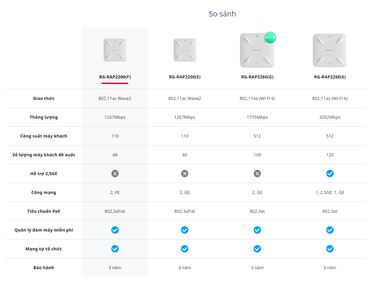The width and height of the screenshot is (375, 284).
Task: Click the free cloud management checkmark for RG-RAP2200(E)
Action: click(185, 230)
